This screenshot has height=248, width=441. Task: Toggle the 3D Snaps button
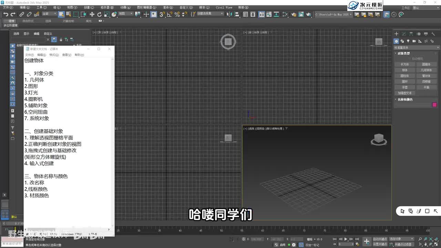point(162,14)
